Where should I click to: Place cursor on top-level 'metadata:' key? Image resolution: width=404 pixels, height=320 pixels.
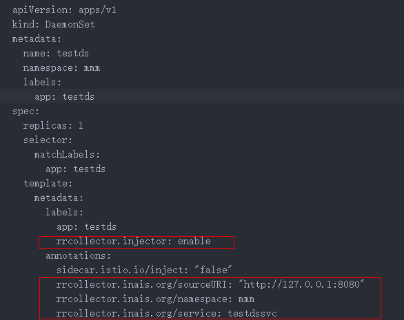click(37, 39)
